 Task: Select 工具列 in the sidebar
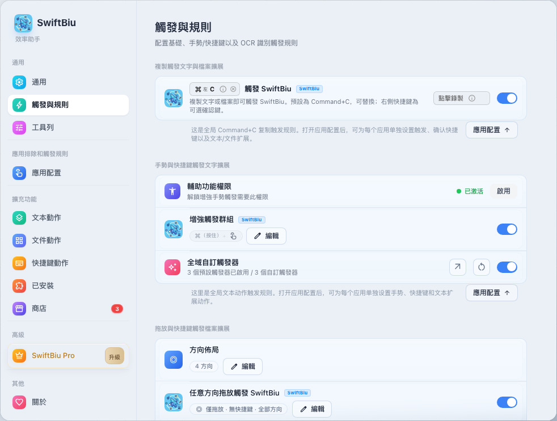(x=68, y=128)
